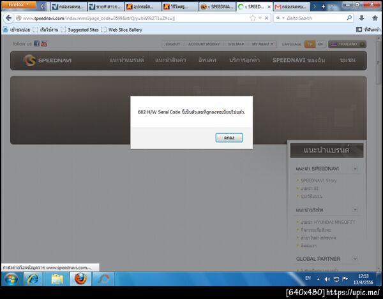Collapse the แนะนำบริษัท sidebar section

point(355,210)
